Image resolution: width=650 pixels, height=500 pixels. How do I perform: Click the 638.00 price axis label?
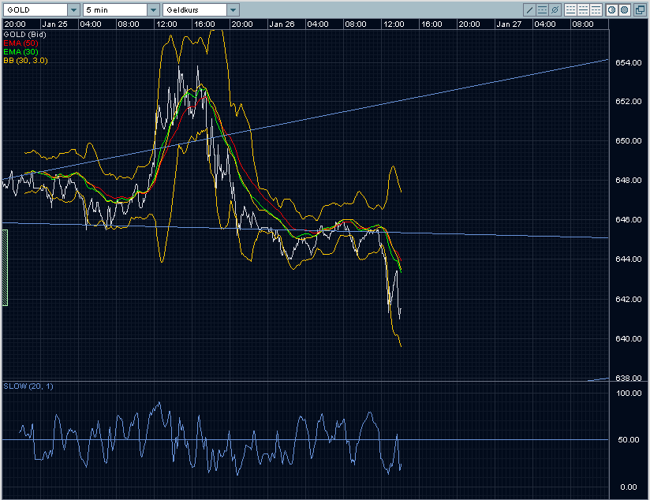click(629, 378)
